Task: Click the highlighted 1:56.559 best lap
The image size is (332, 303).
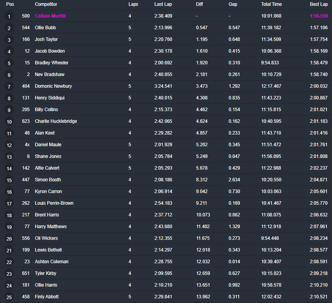Action: point(319,16)
